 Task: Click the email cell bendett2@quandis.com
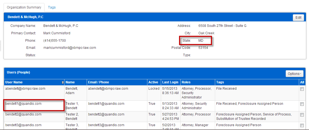(106, 114)
